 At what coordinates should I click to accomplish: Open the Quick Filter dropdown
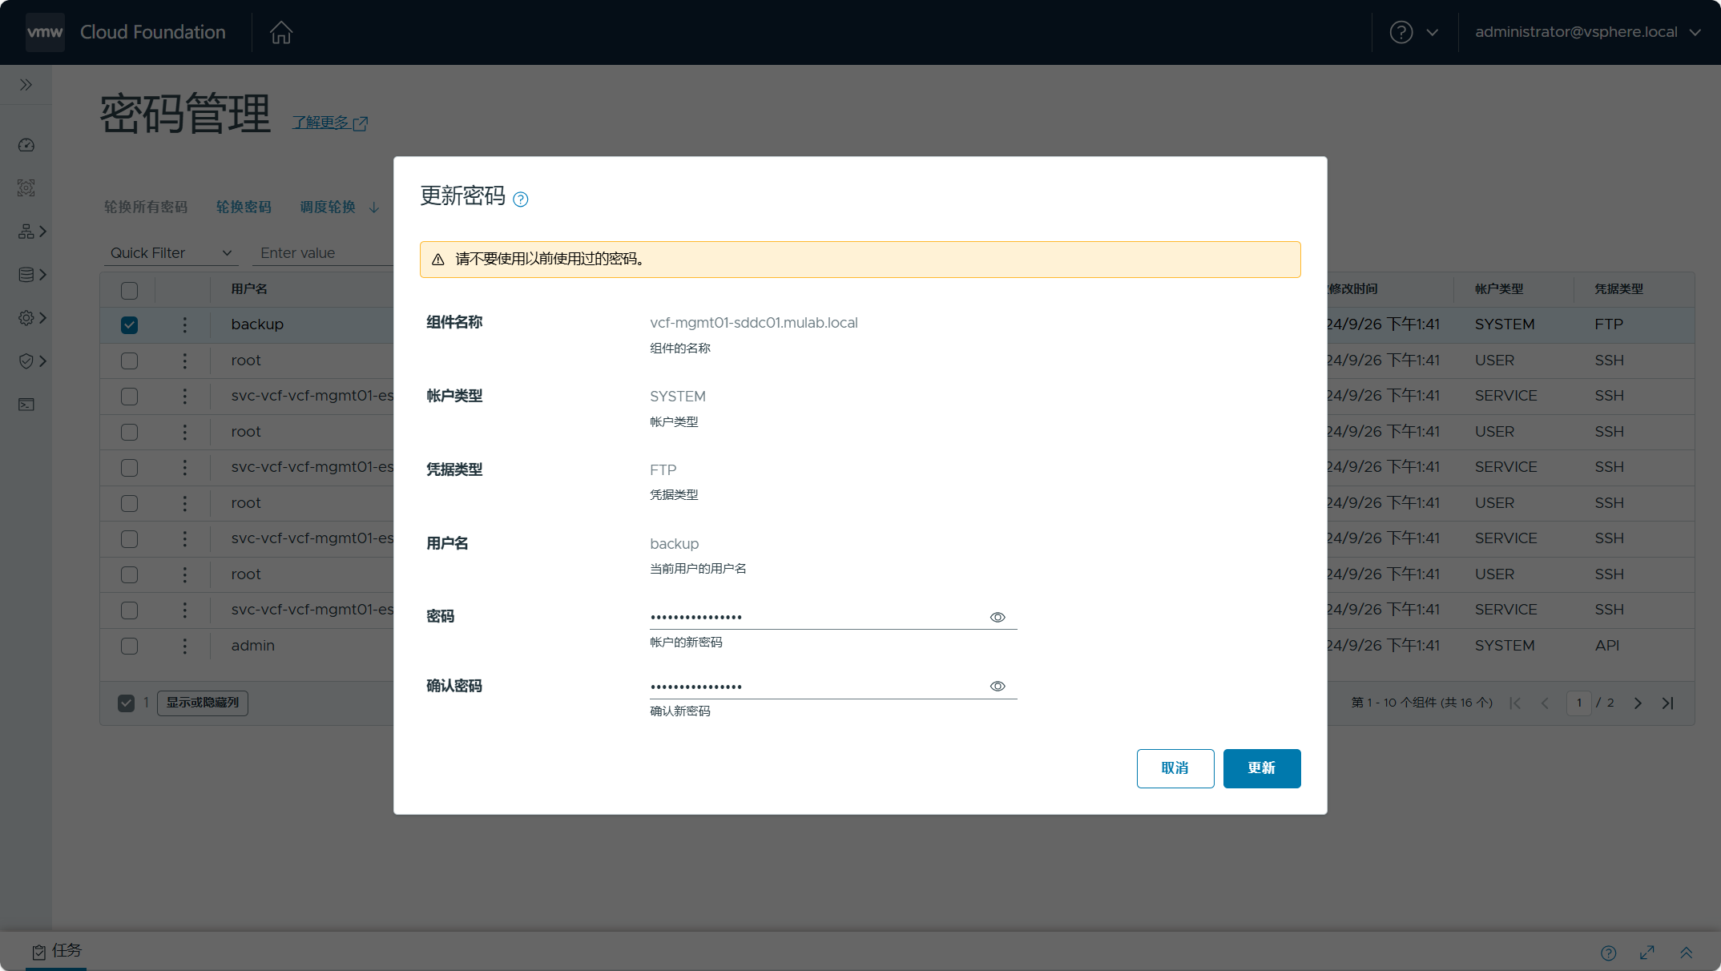171,253
